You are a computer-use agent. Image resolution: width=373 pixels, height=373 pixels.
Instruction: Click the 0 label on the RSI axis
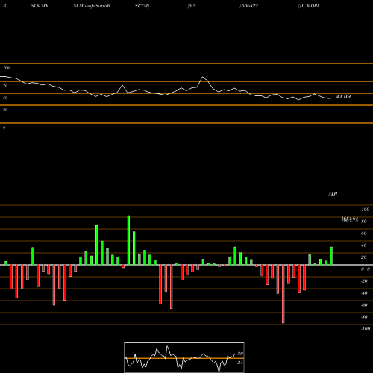point(4,128)
